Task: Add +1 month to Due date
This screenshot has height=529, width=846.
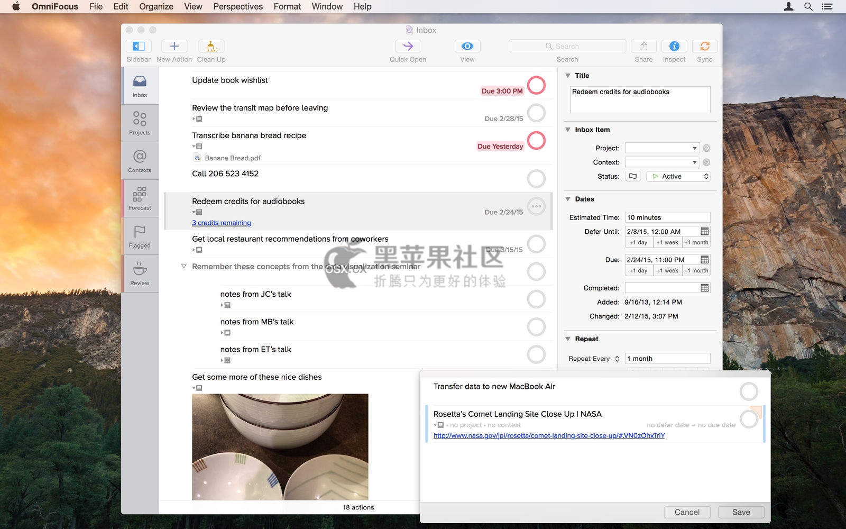Action: pyautogui.click(x=696, y=270)
